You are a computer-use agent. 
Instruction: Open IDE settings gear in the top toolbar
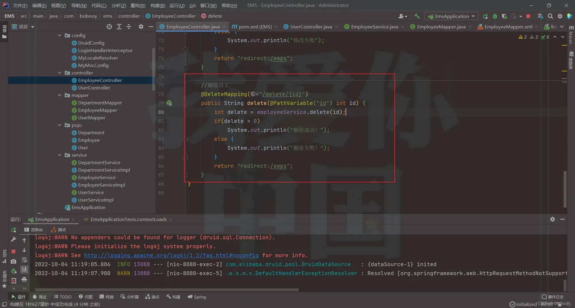560,16
